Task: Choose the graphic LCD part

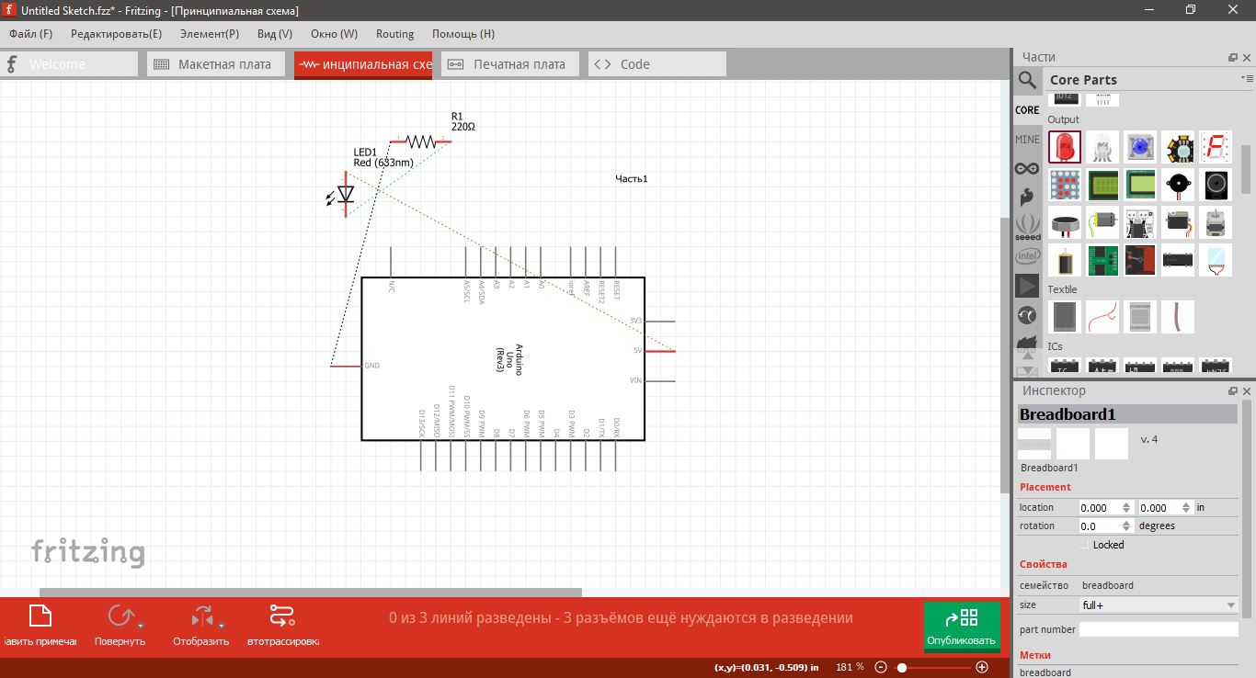Action: click(x=1140, y=185)
